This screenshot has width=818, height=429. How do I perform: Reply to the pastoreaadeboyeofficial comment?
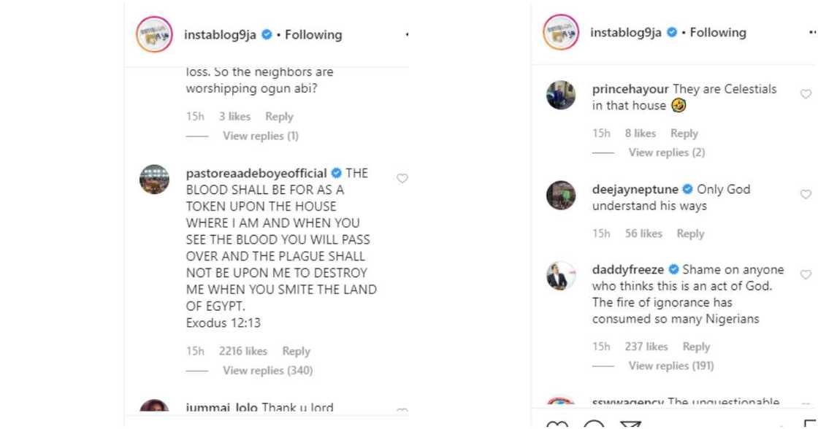coord(296,352)
